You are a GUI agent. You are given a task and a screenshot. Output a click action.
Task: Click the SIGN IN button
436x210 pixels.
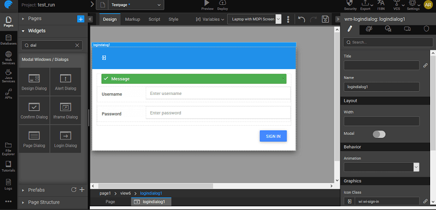(273, 136)
